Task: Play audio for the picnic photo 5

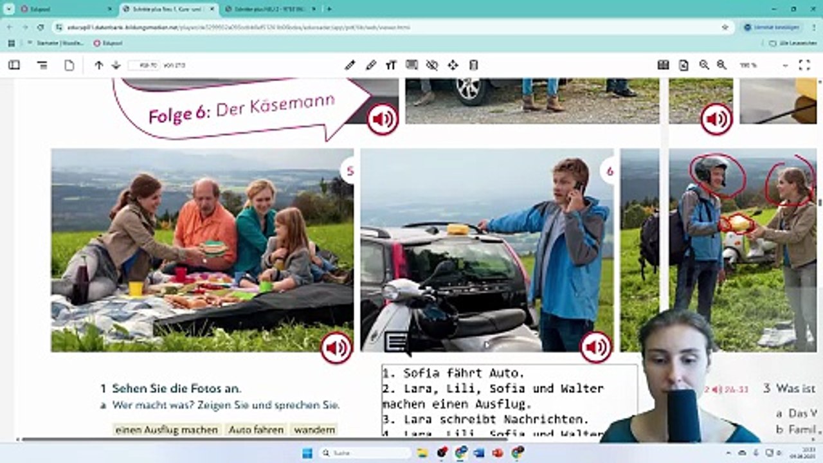Action: click(x=336, y=349)
